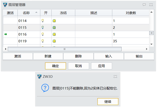Toggle freeze icon for layer 0119

(54, 41)
